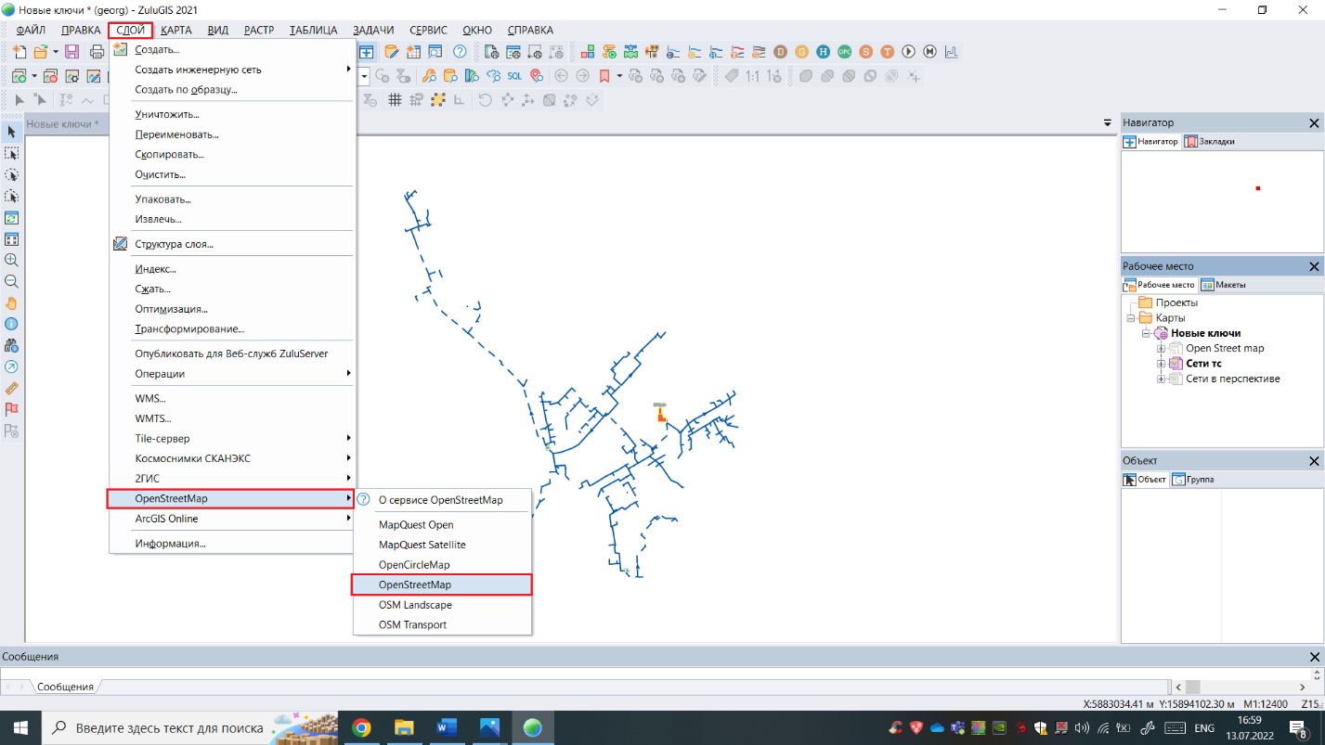Screen dimensions: 1325x745
Task: Collapse the Карты folder in workspace tree
Action: coord(1131,318)
